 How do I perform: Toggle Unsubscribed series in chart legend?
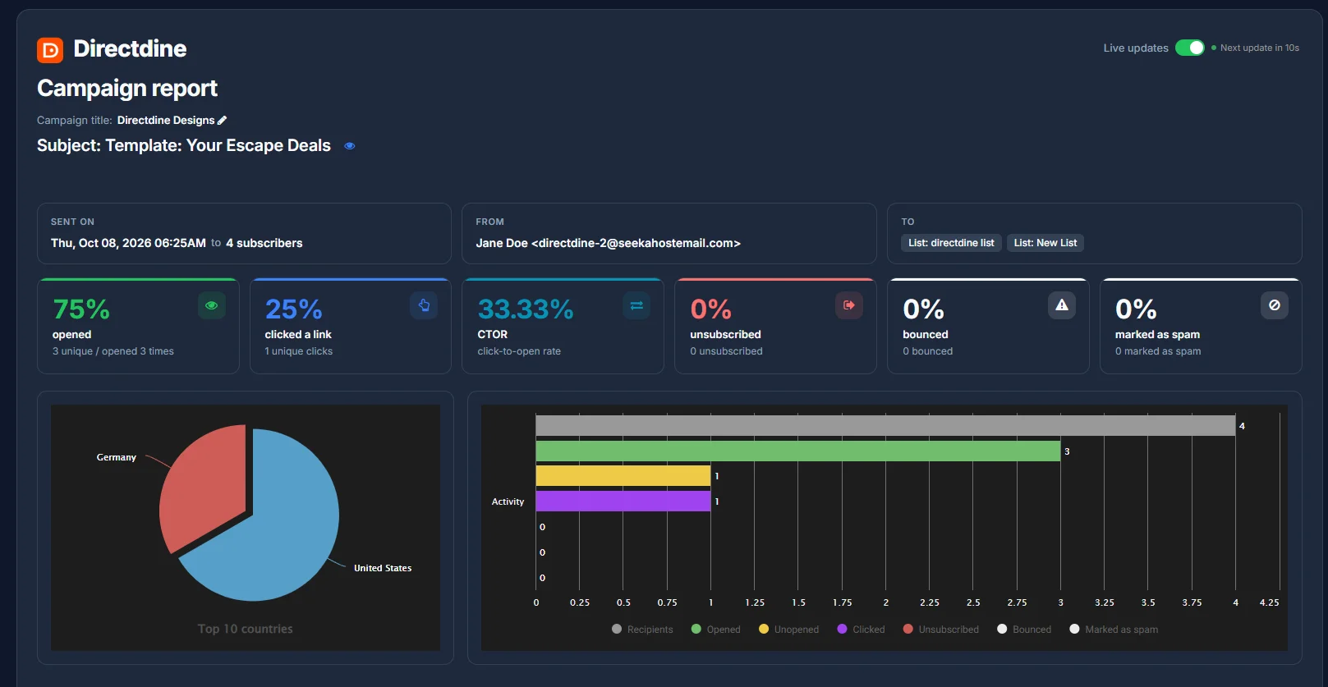[x=940, y=630]
